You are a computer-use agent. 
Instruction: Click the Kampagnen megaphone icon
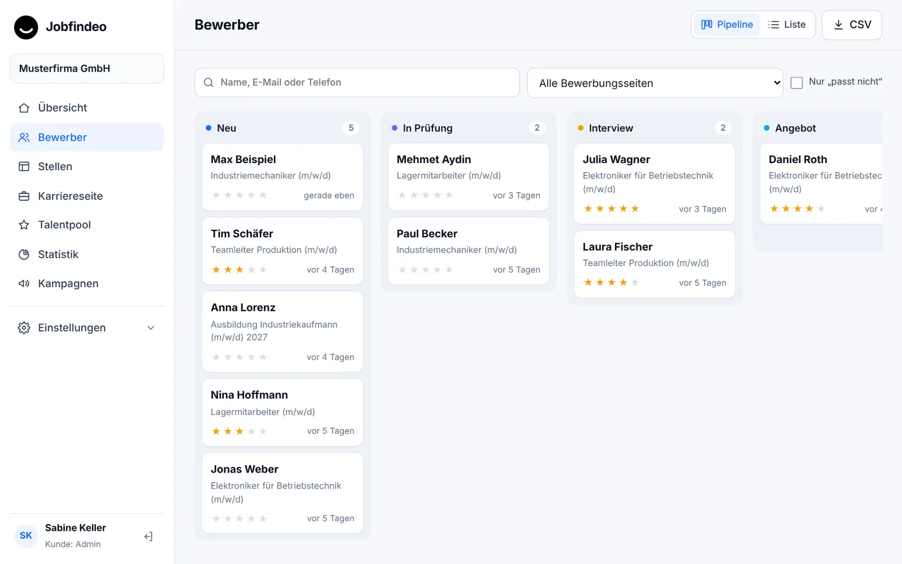24,284
